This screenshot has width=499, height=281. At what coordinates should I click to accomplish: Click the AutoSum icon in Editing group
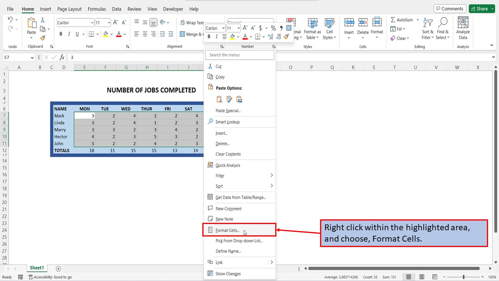[393, 20]
